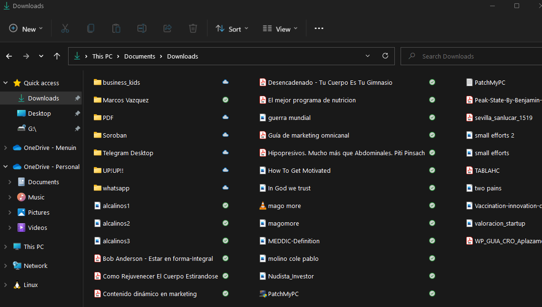
Task: Select Desencadenado - Tu Cuerpo Es Tu Gimnasio
Action: [x=326, y=82]
